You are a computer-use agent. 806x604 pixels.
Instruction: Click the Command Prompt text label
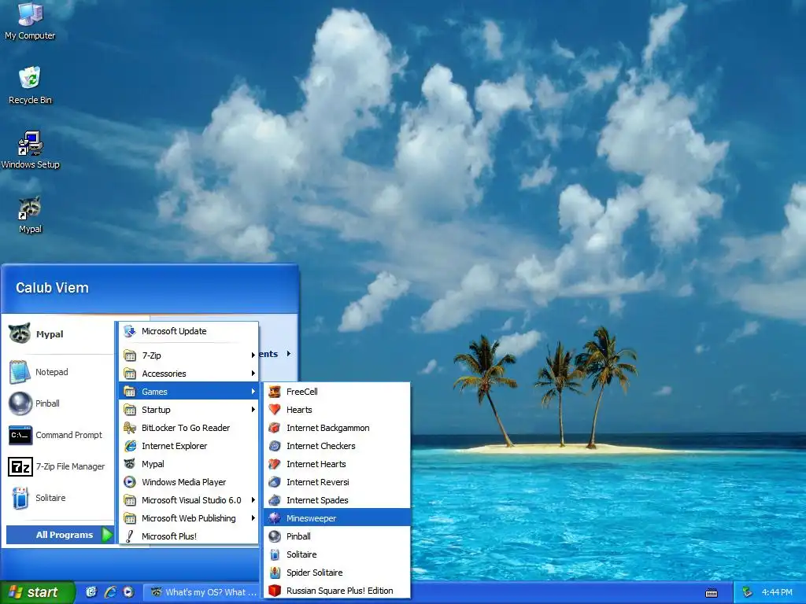tap(69, 435)
